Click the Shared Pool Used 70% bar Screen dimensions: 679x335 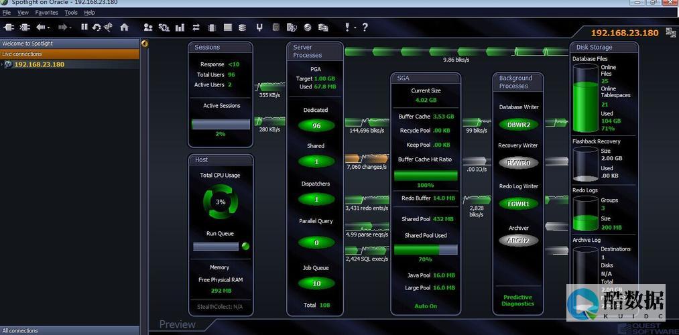426,250
